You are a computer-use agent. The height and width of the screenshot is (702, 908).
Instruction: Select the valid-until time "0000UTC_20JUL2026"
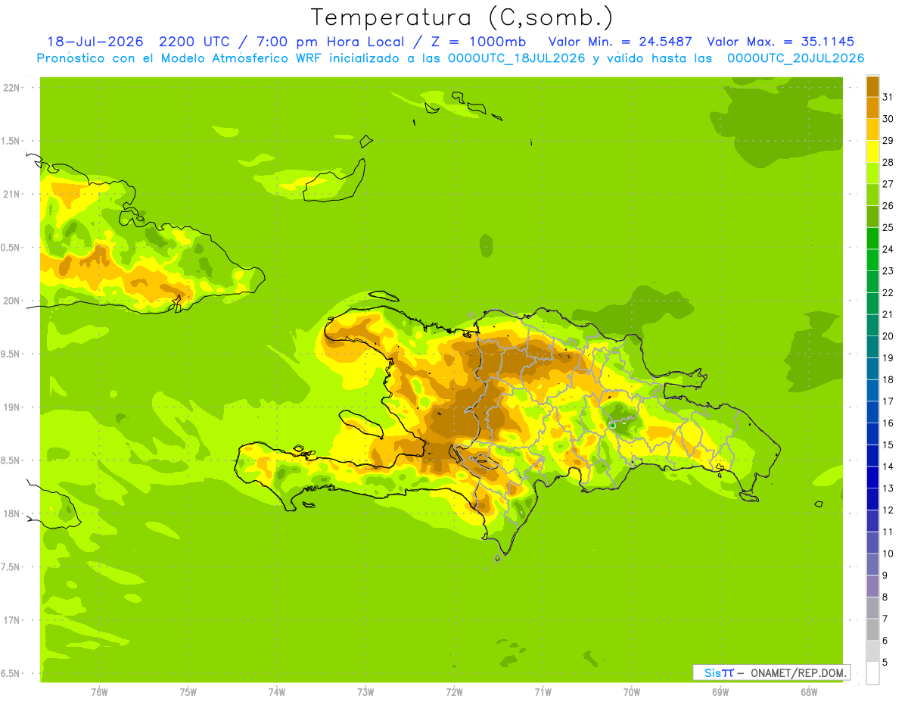coord(795,58)
